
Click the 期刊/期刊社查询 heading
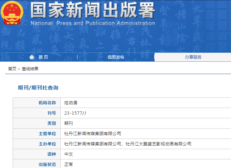point(38,87)
